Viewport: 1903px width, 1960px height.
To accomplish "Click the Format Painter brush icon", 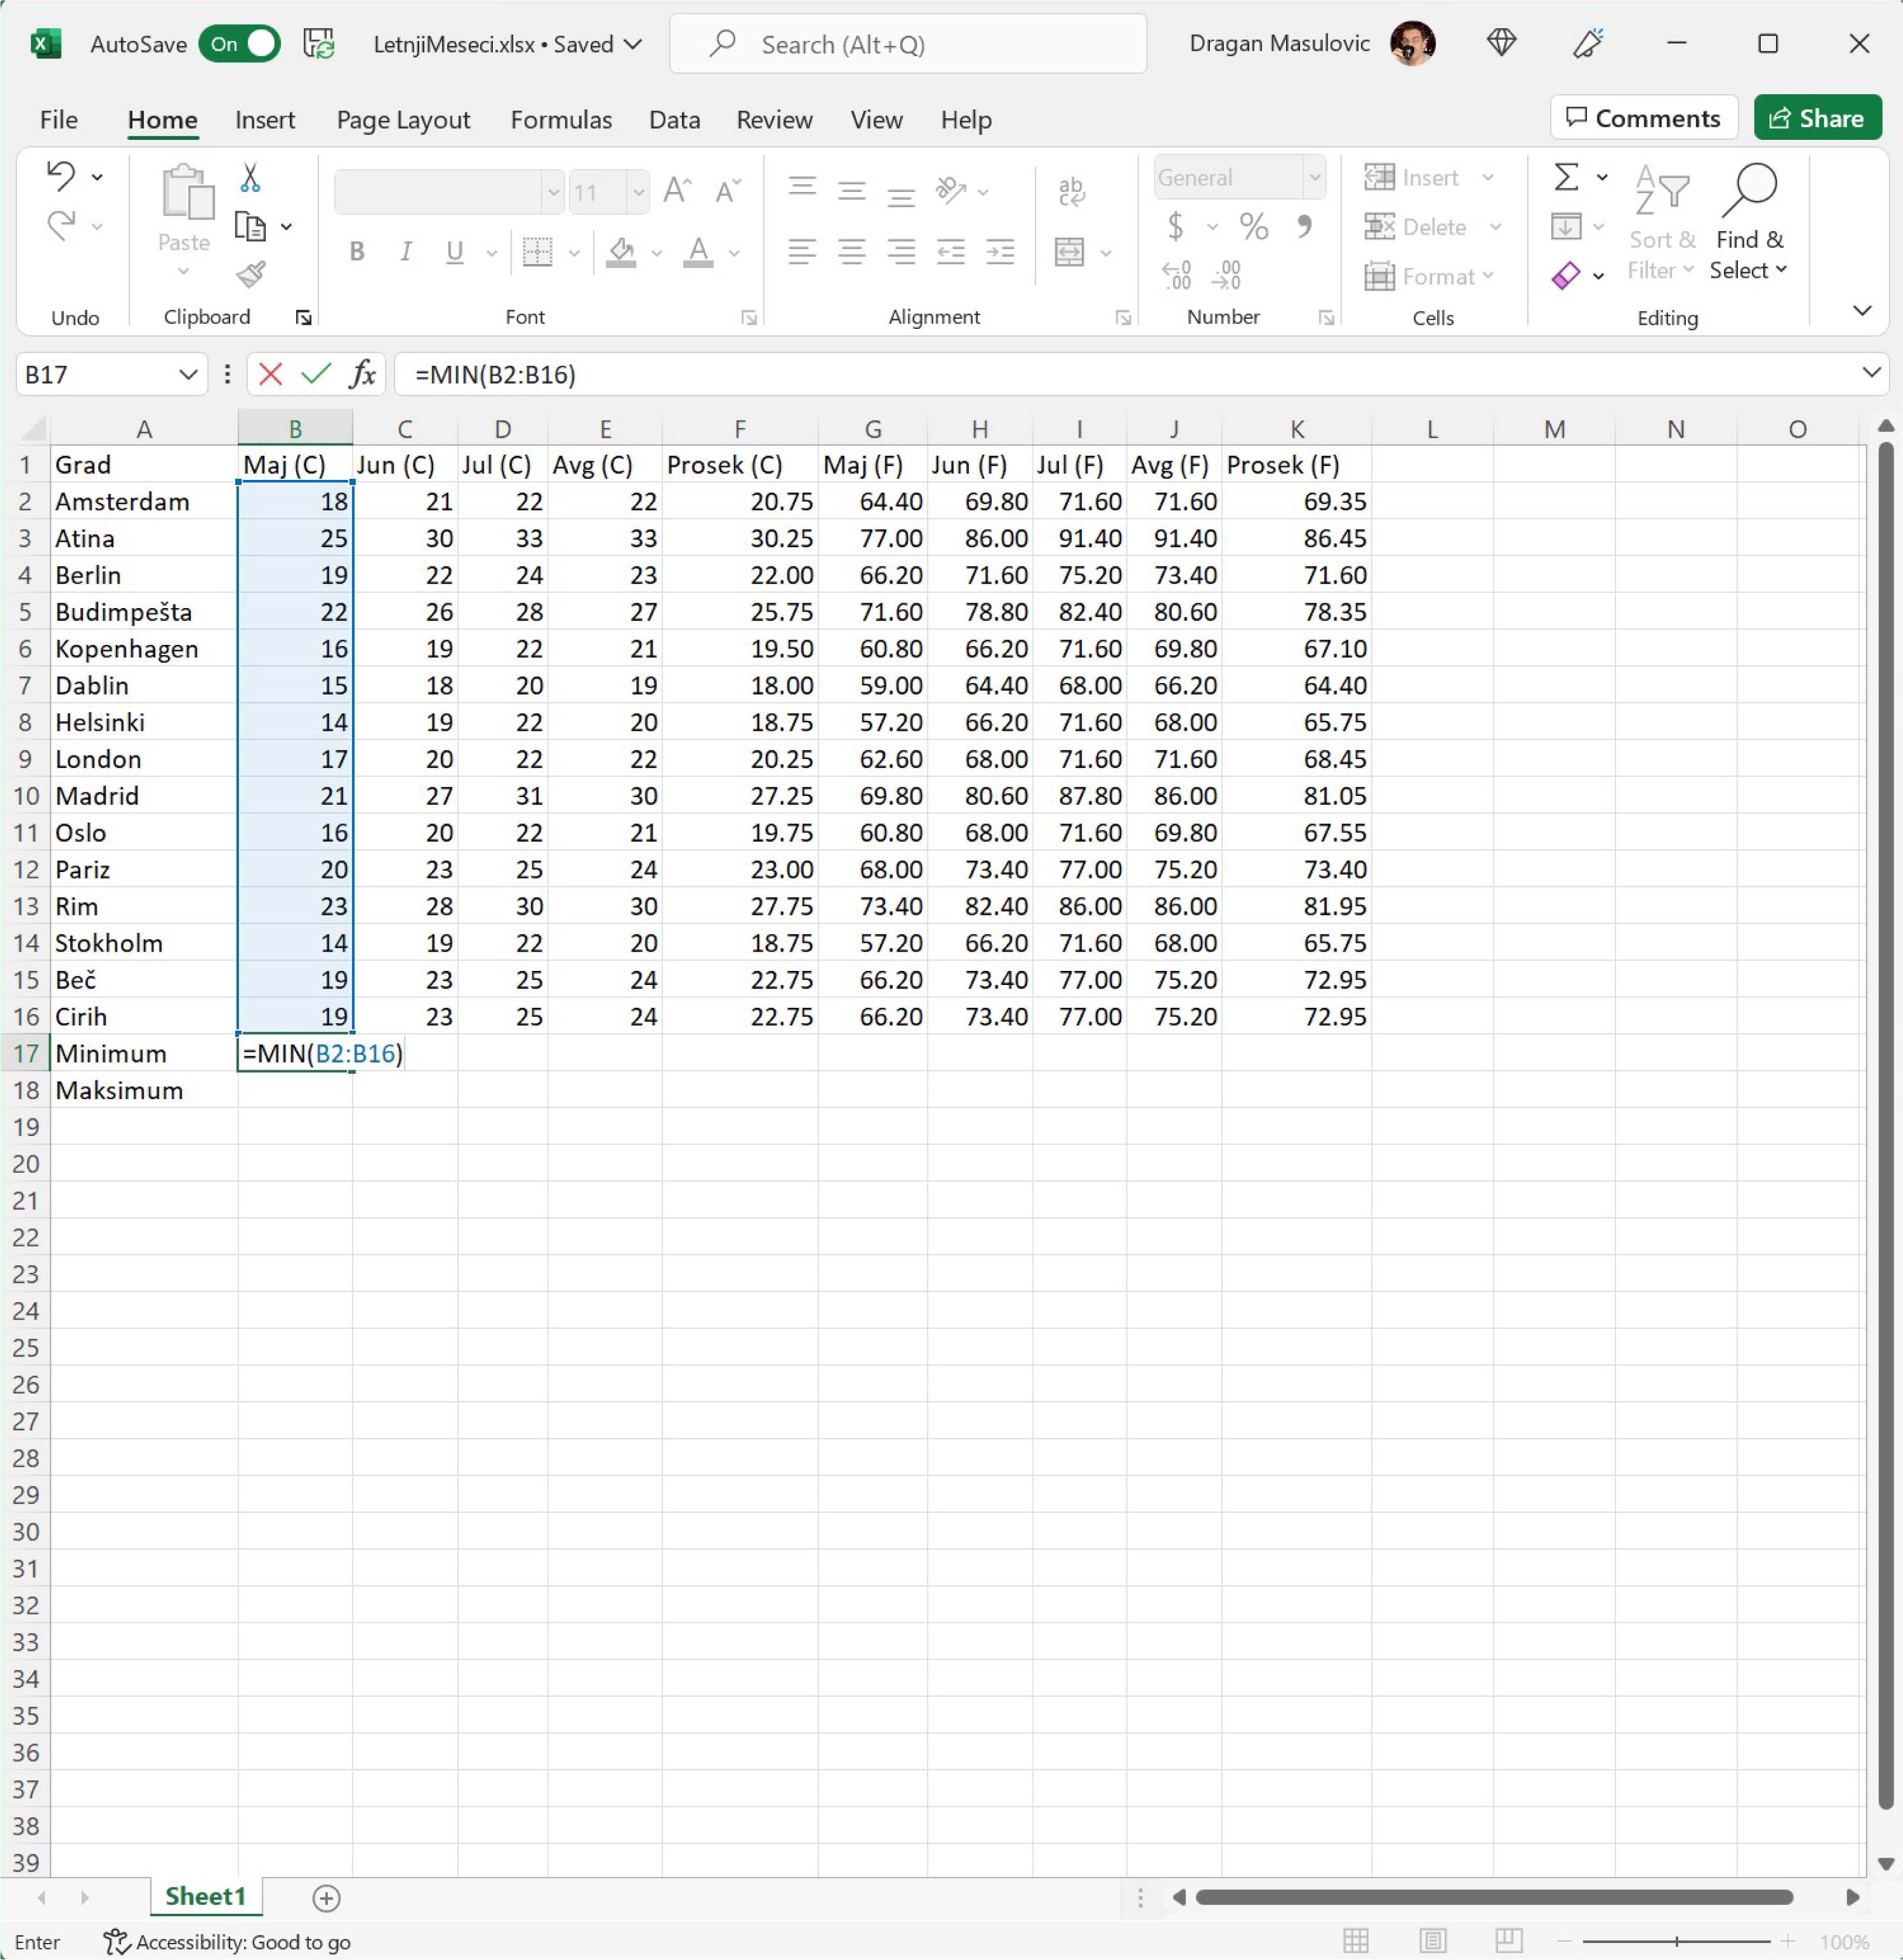I will [x=250, y=274].
